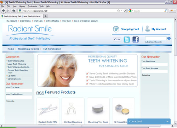Click the vertical scrollbar down arrow
Screen dimensions: 177x128
pyautogui.click(x=176, y=123)
